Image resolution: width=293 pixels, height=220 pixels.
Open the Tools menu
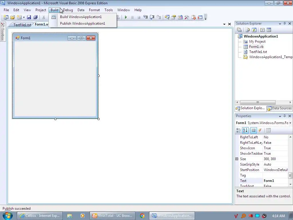108,10
